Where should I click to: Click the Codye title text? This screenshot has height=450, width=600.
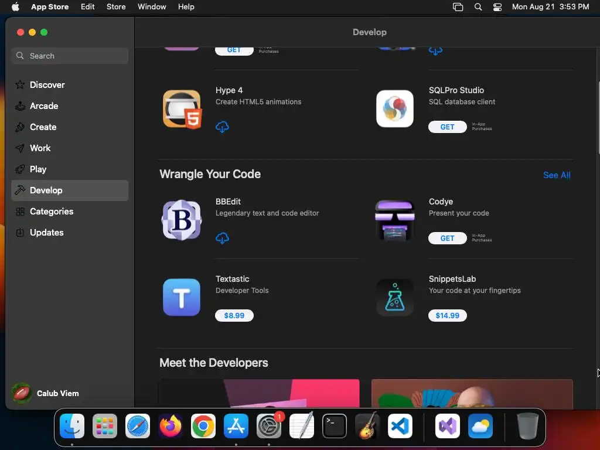441,202
